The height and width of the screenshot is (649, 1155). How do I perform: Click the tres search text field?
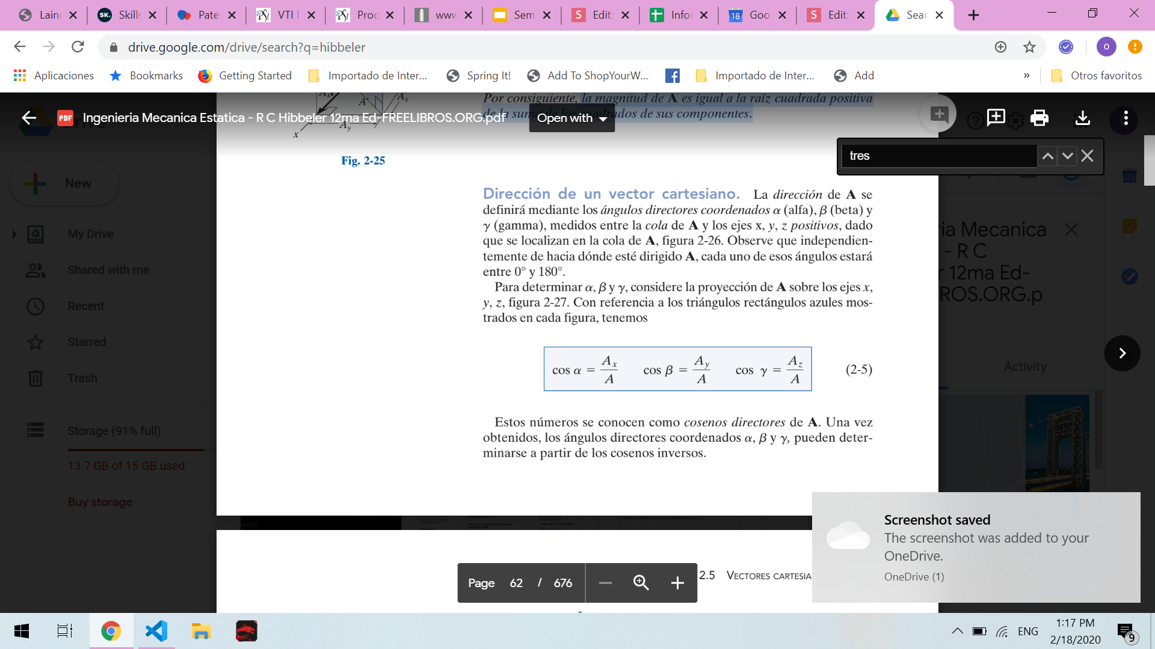tap(938, 156)
